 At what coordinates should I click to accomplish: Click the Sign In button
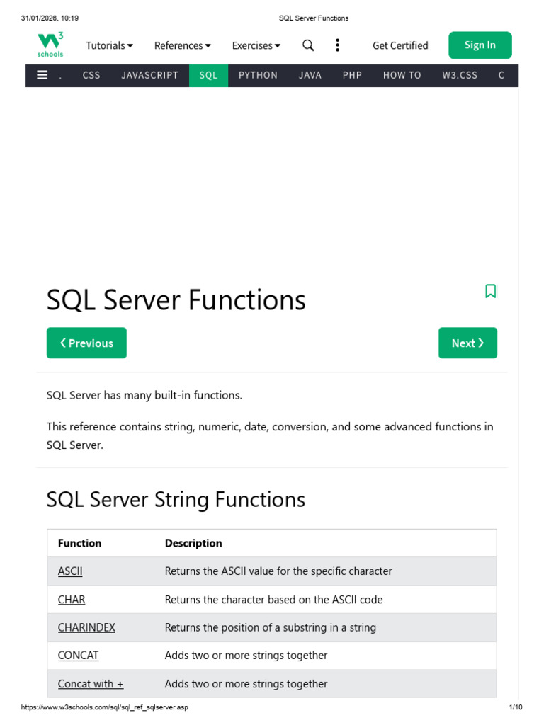[480, 45]
